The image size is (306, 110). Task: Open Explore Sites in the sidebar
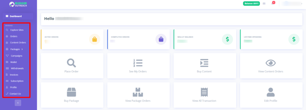click(x=15, y=30)
